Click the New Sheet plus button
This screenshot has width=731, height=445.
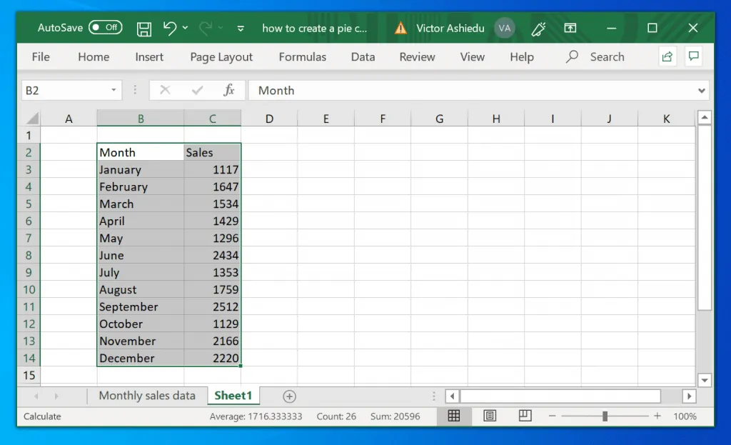(289, 395)
